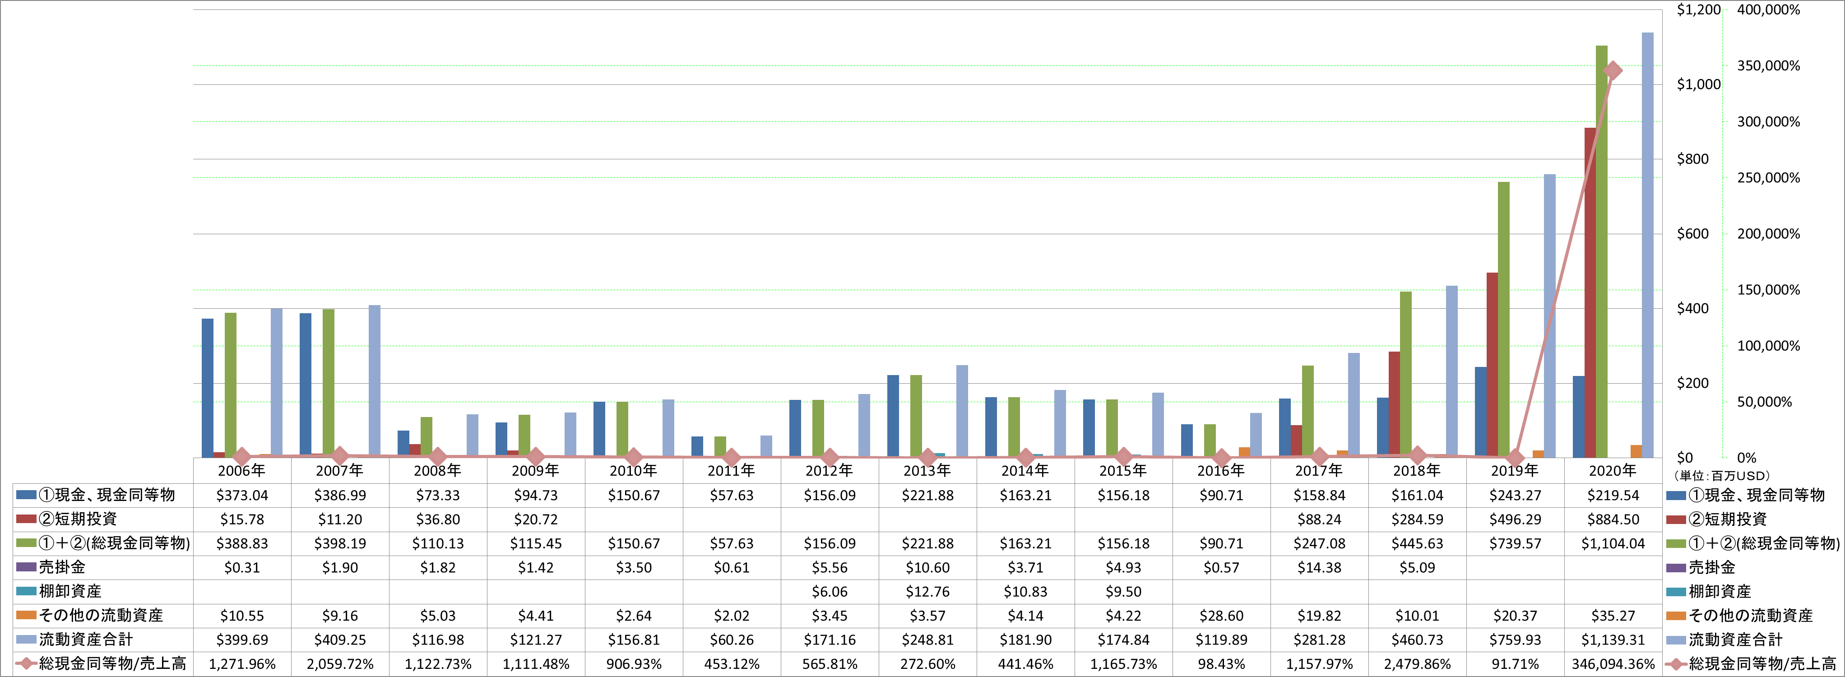Click the left legend red swatch for ②短期投資

(x=27, y=519)
